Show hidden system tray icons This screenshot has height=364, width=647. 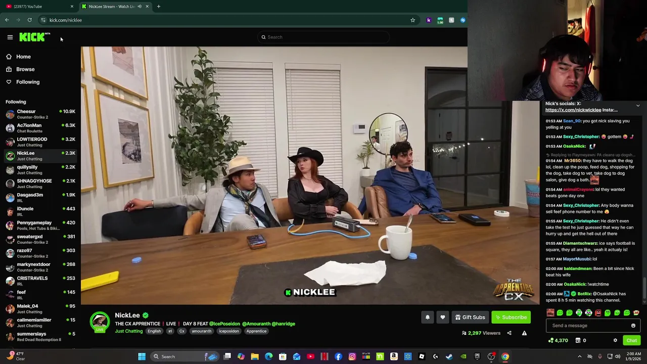(x=580, y=356)
